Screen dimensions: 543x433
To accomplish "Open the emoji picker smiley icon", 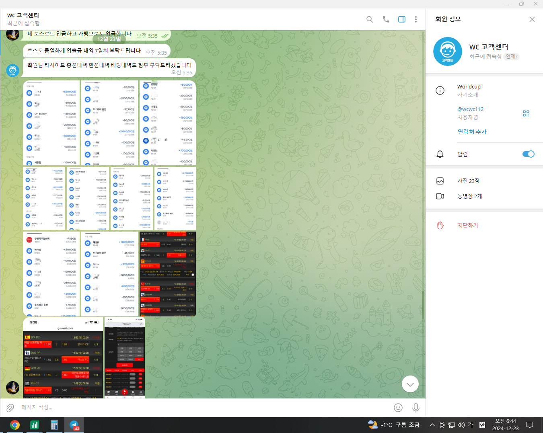I will (398, 408).
